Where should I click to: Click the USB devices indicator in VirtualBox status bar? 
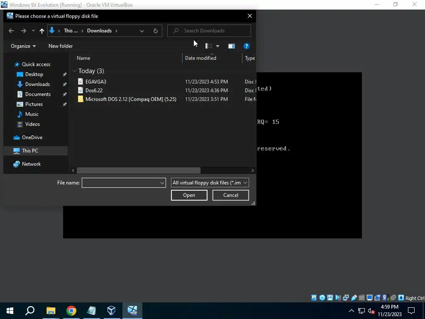point(354,297)
